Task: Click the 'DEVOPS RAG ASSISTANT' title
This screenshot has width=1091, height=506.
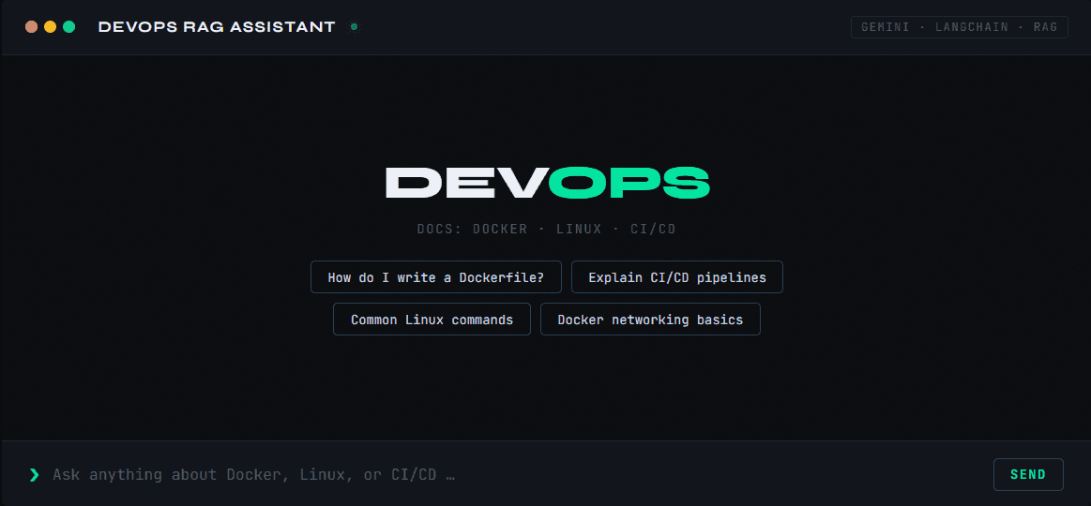Action: coord(217,27)
